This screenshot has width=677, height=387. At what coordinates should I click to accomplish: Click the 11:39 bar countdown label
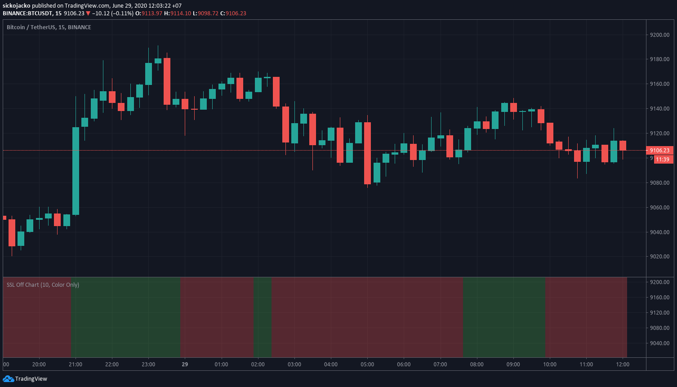point(663,160)
